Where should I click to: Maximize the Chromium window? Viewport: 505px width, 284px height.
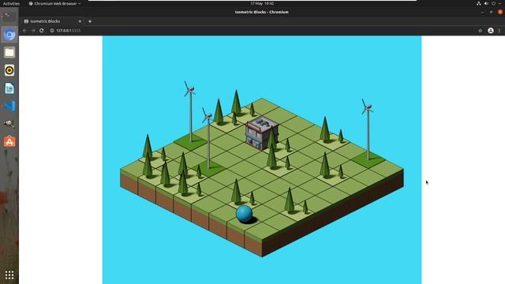click(491, 12)
